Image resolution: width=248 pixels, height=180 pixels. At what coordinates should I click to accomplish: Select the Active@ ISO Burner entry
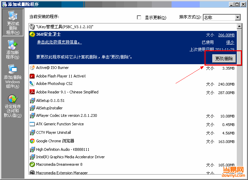pyautogui.click(x=133, y=68)
